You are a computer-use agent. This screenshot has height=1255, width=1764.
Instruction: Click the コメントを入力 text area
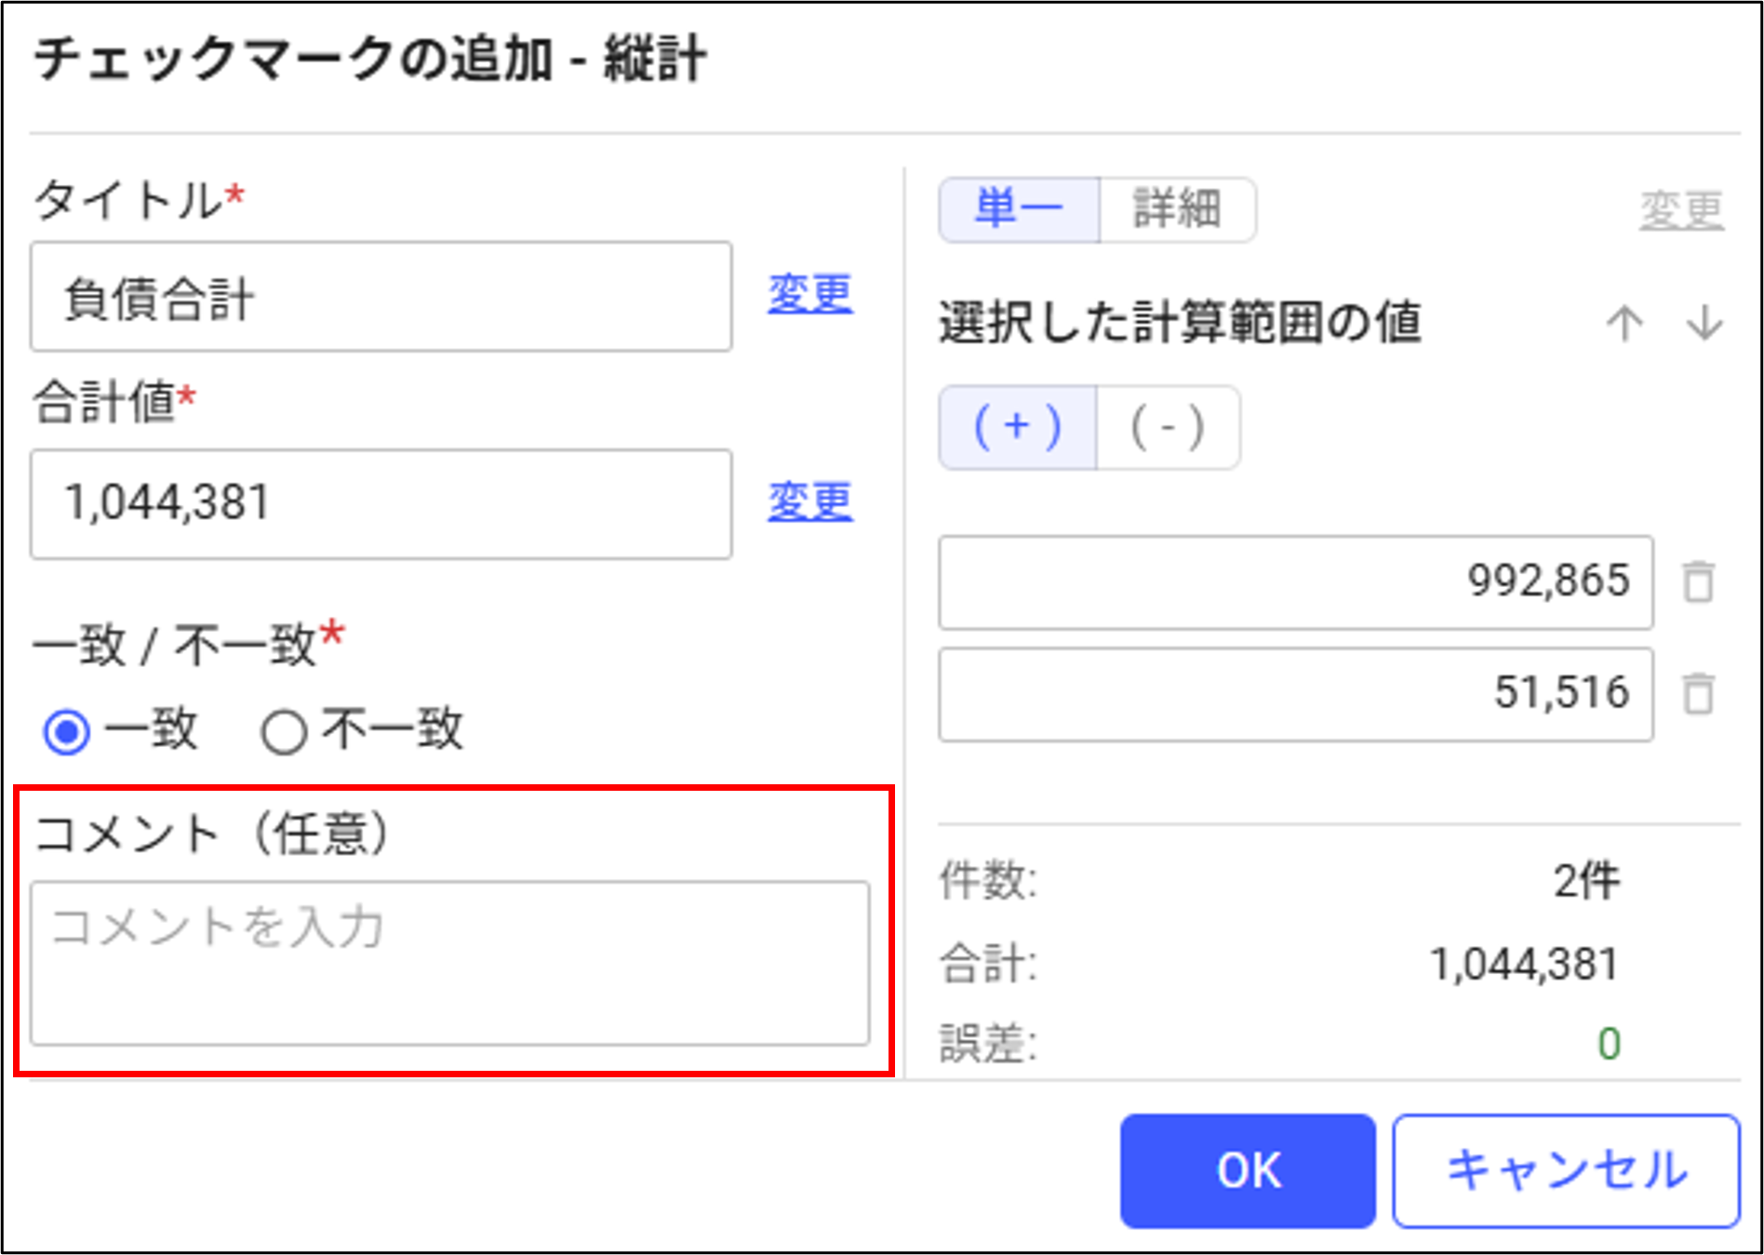pyautogui.click(x=450, y=964)
